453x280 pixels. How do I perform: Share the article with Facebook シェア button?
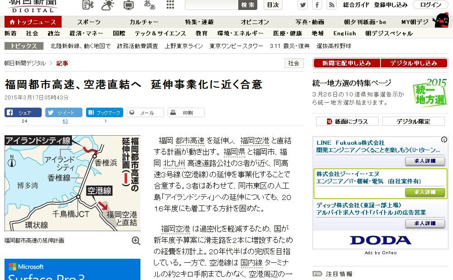click(x=23, y=113)
